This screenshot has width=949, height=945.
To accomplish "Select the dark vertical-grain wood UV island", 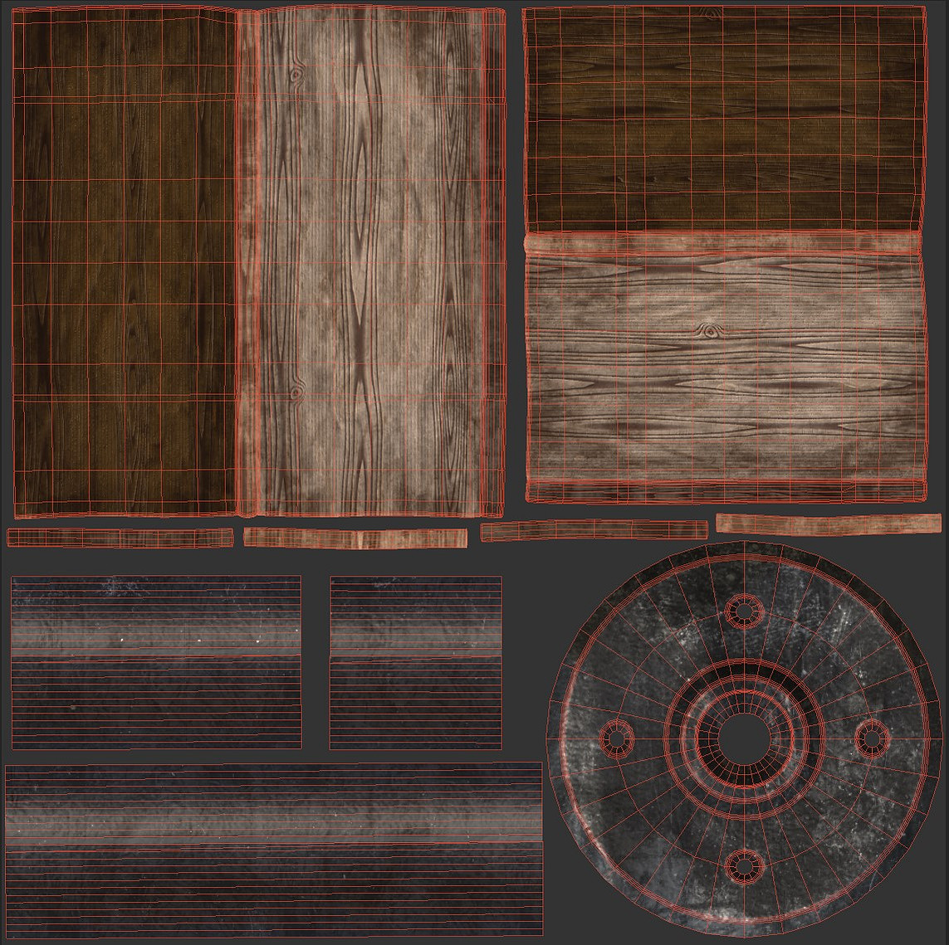I will click(x=124, y=263).
